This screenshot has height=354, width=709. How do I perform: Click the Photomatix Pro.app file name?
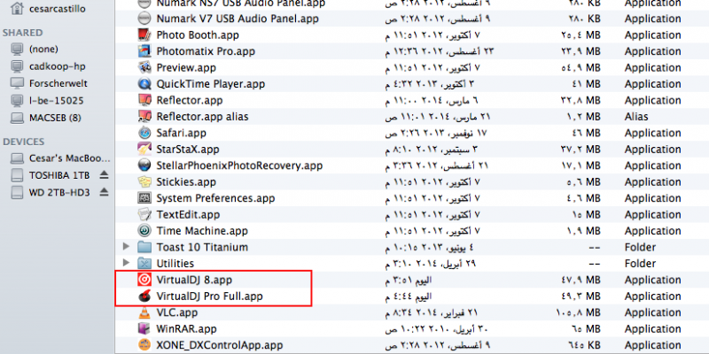(x=206, y=51)
